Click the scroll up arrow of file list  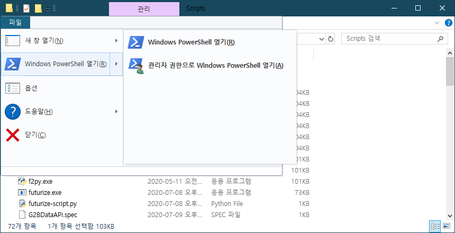click(450, 53)
